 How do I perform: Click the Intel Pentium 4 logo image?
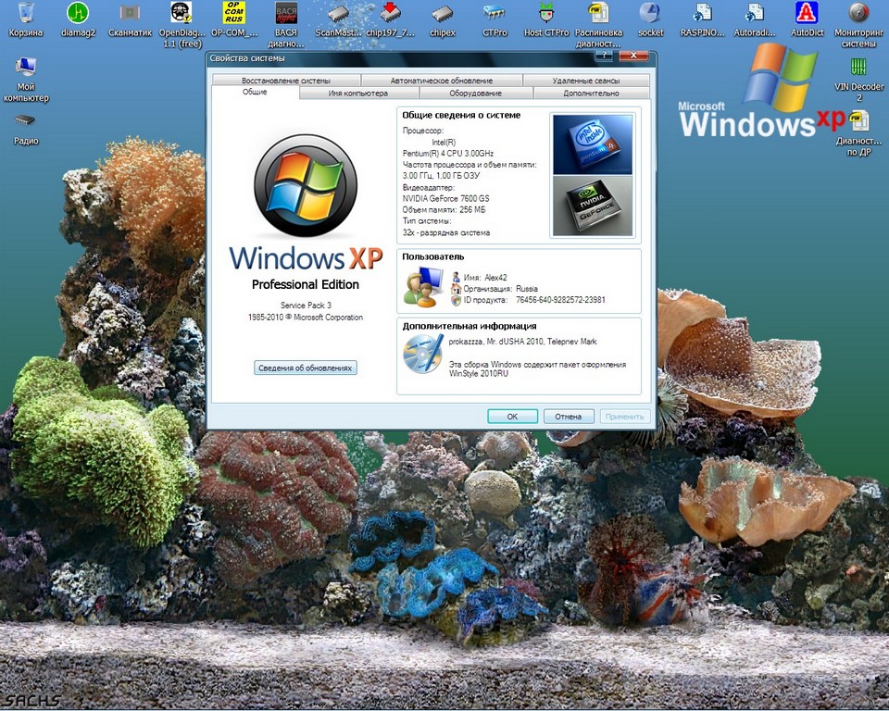pyautogui.click(x=593, y=144)
